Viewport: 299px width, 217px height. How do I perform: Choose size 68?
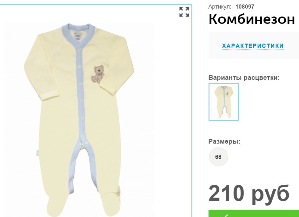pyautogui.click(x=218, y=157)
